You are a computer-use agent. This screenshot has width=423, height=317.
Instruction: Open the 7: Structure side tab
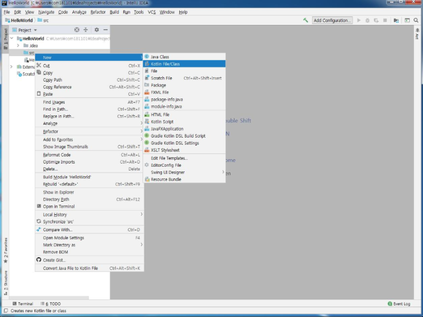point(6,283)
